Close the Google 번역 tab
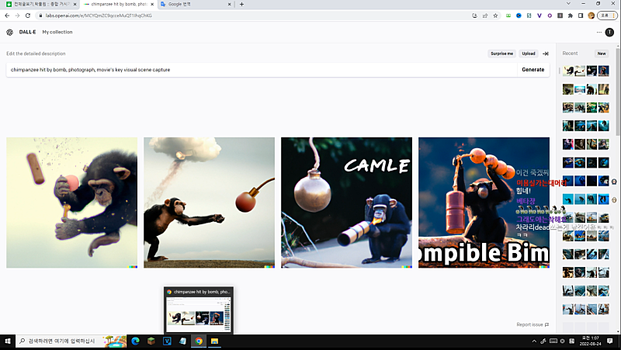This screenshot has height=350, width=621. (x=229, y=5)
